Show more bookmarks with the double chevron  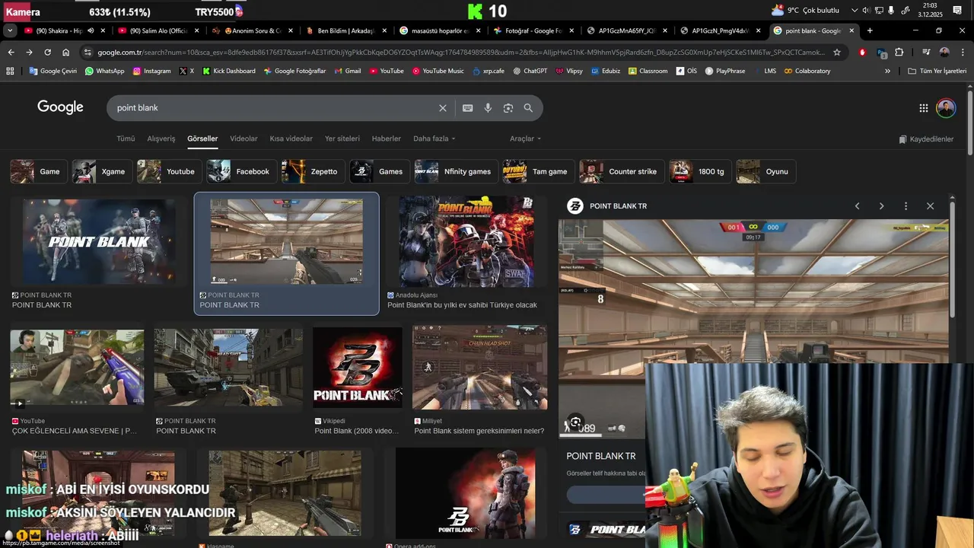point(887,71)
